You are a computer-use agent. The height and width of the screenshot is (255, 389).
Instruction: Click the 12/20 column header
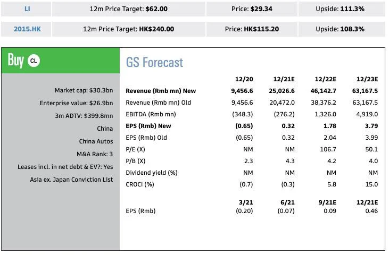click(x=244, y=79)
